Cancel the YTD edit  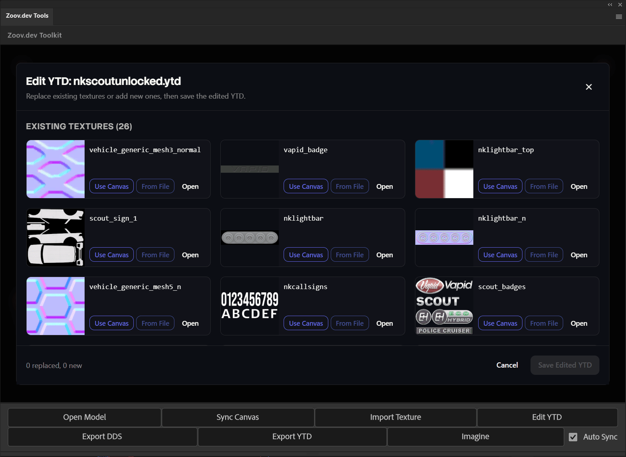point(507,365)
